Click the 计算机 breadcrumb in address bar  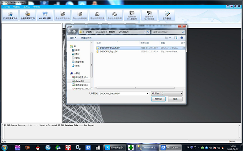pyautogui.click(x=89, y=32)
